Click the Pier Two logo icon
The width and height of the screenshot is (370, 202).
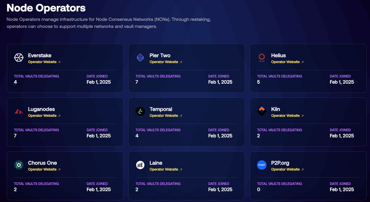click(140, 58)
